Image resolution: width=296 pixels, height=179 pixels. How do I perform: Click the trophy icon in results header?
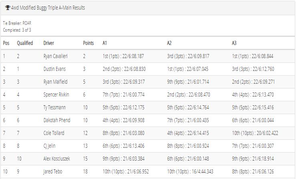[x=8, y=8]
